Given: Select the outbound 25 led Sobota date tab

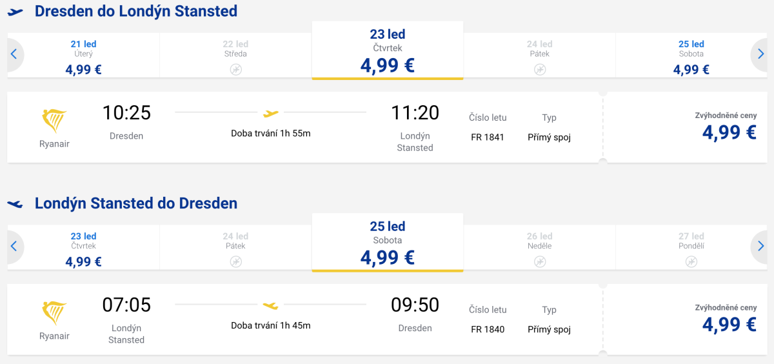Looking at the screenshot, I should click(x=691, y=56).
